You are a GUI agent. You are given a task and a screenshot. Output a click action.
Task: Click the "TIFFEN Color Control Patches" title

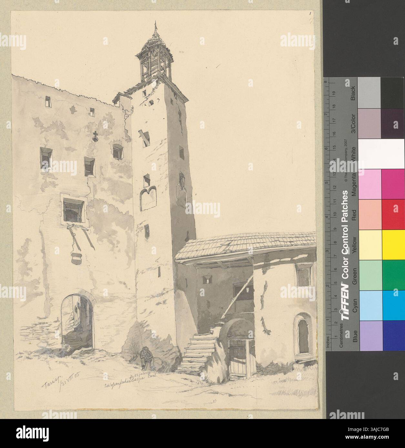[x=345, y=255]
